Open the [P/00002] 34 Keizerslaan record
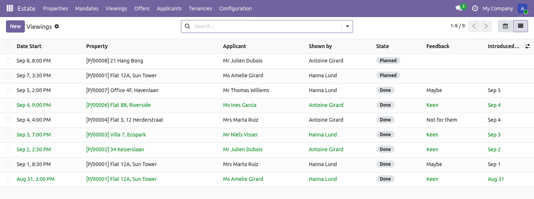The image size is (534, 199). click(x=115, y=149)
